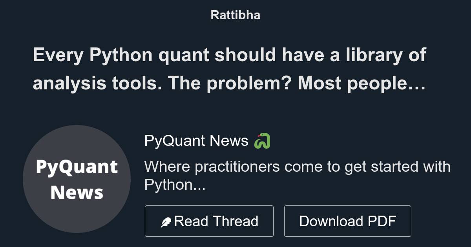Open the thread with the Read Thread button

coord(209,221)
